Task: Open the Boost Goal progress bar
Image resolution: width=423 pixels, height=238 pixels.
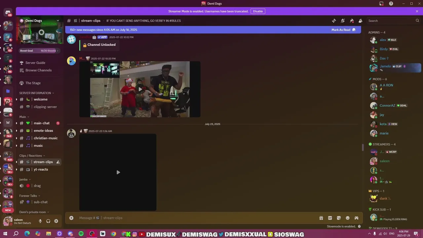Action: point(39,51)
